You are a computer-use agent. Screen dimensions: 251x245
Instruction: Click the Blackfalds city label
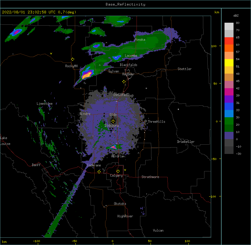128,65
